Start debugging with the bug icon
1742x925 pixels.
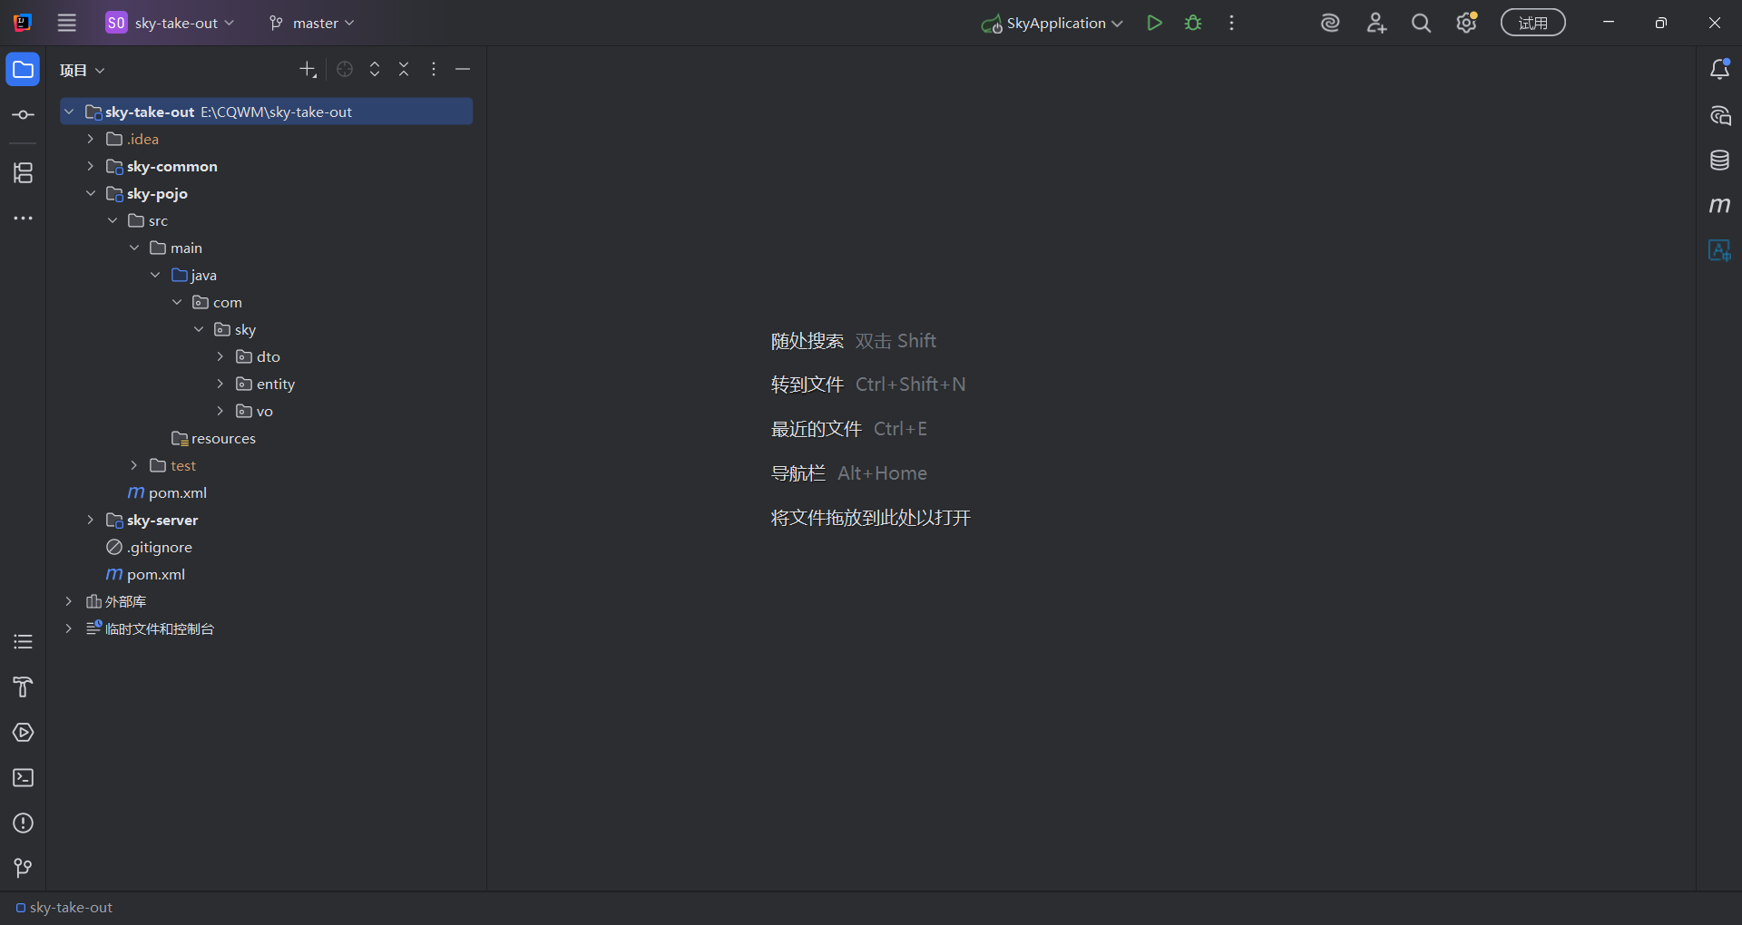click(1193, 24)
